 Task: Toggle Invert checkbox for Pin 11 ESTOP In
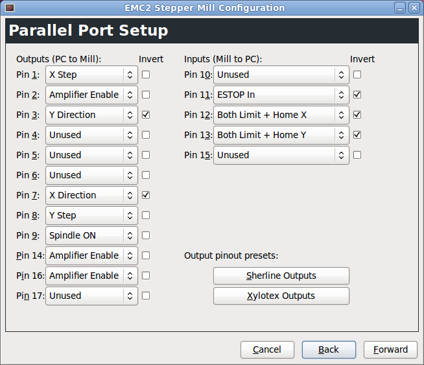point(357,95)
